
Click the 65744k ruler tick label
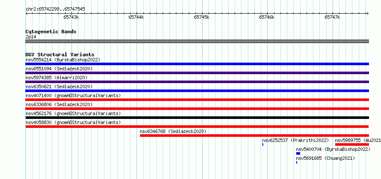(136, 17)
